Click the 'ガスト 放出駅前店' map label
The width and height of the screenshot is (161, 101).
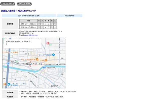coord(28,60)
